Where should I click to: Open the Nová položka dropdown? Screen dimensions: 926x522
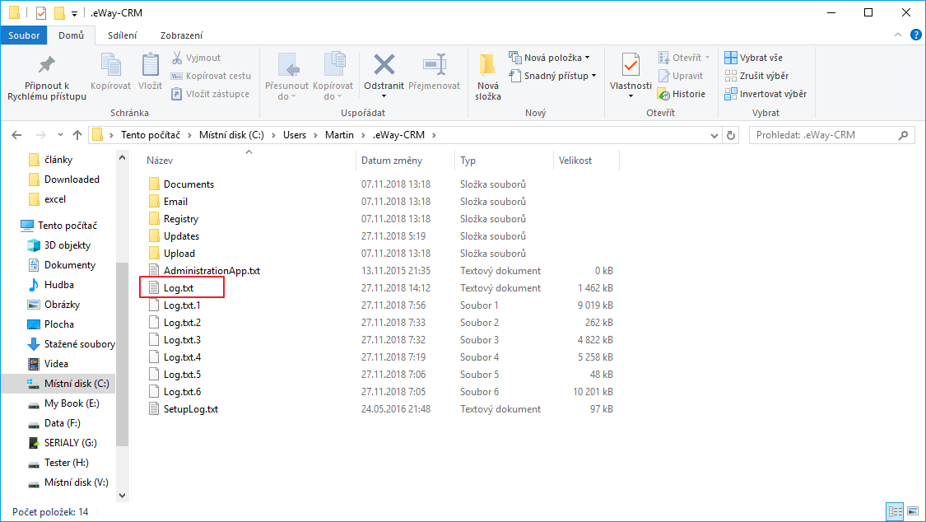click(549, 58)
